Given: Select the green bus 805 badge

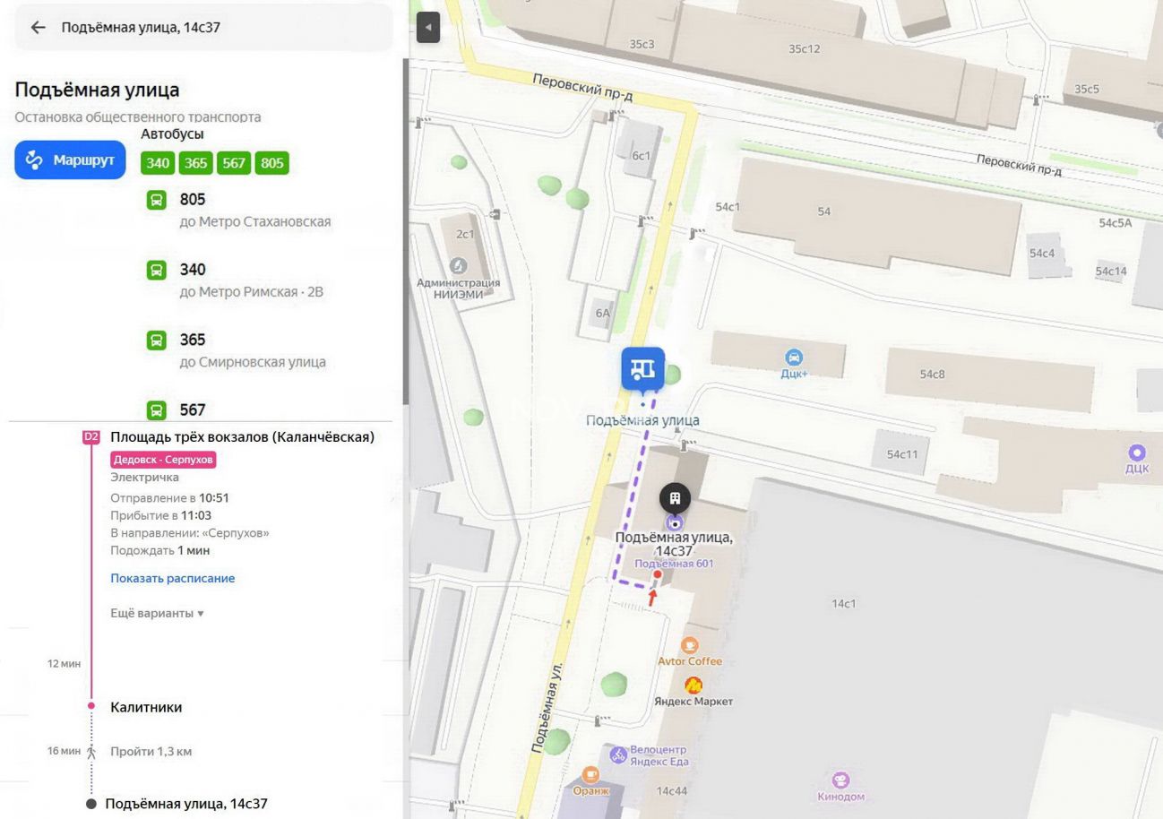Looking at the screenshot, I should click(x=272, y=163).
